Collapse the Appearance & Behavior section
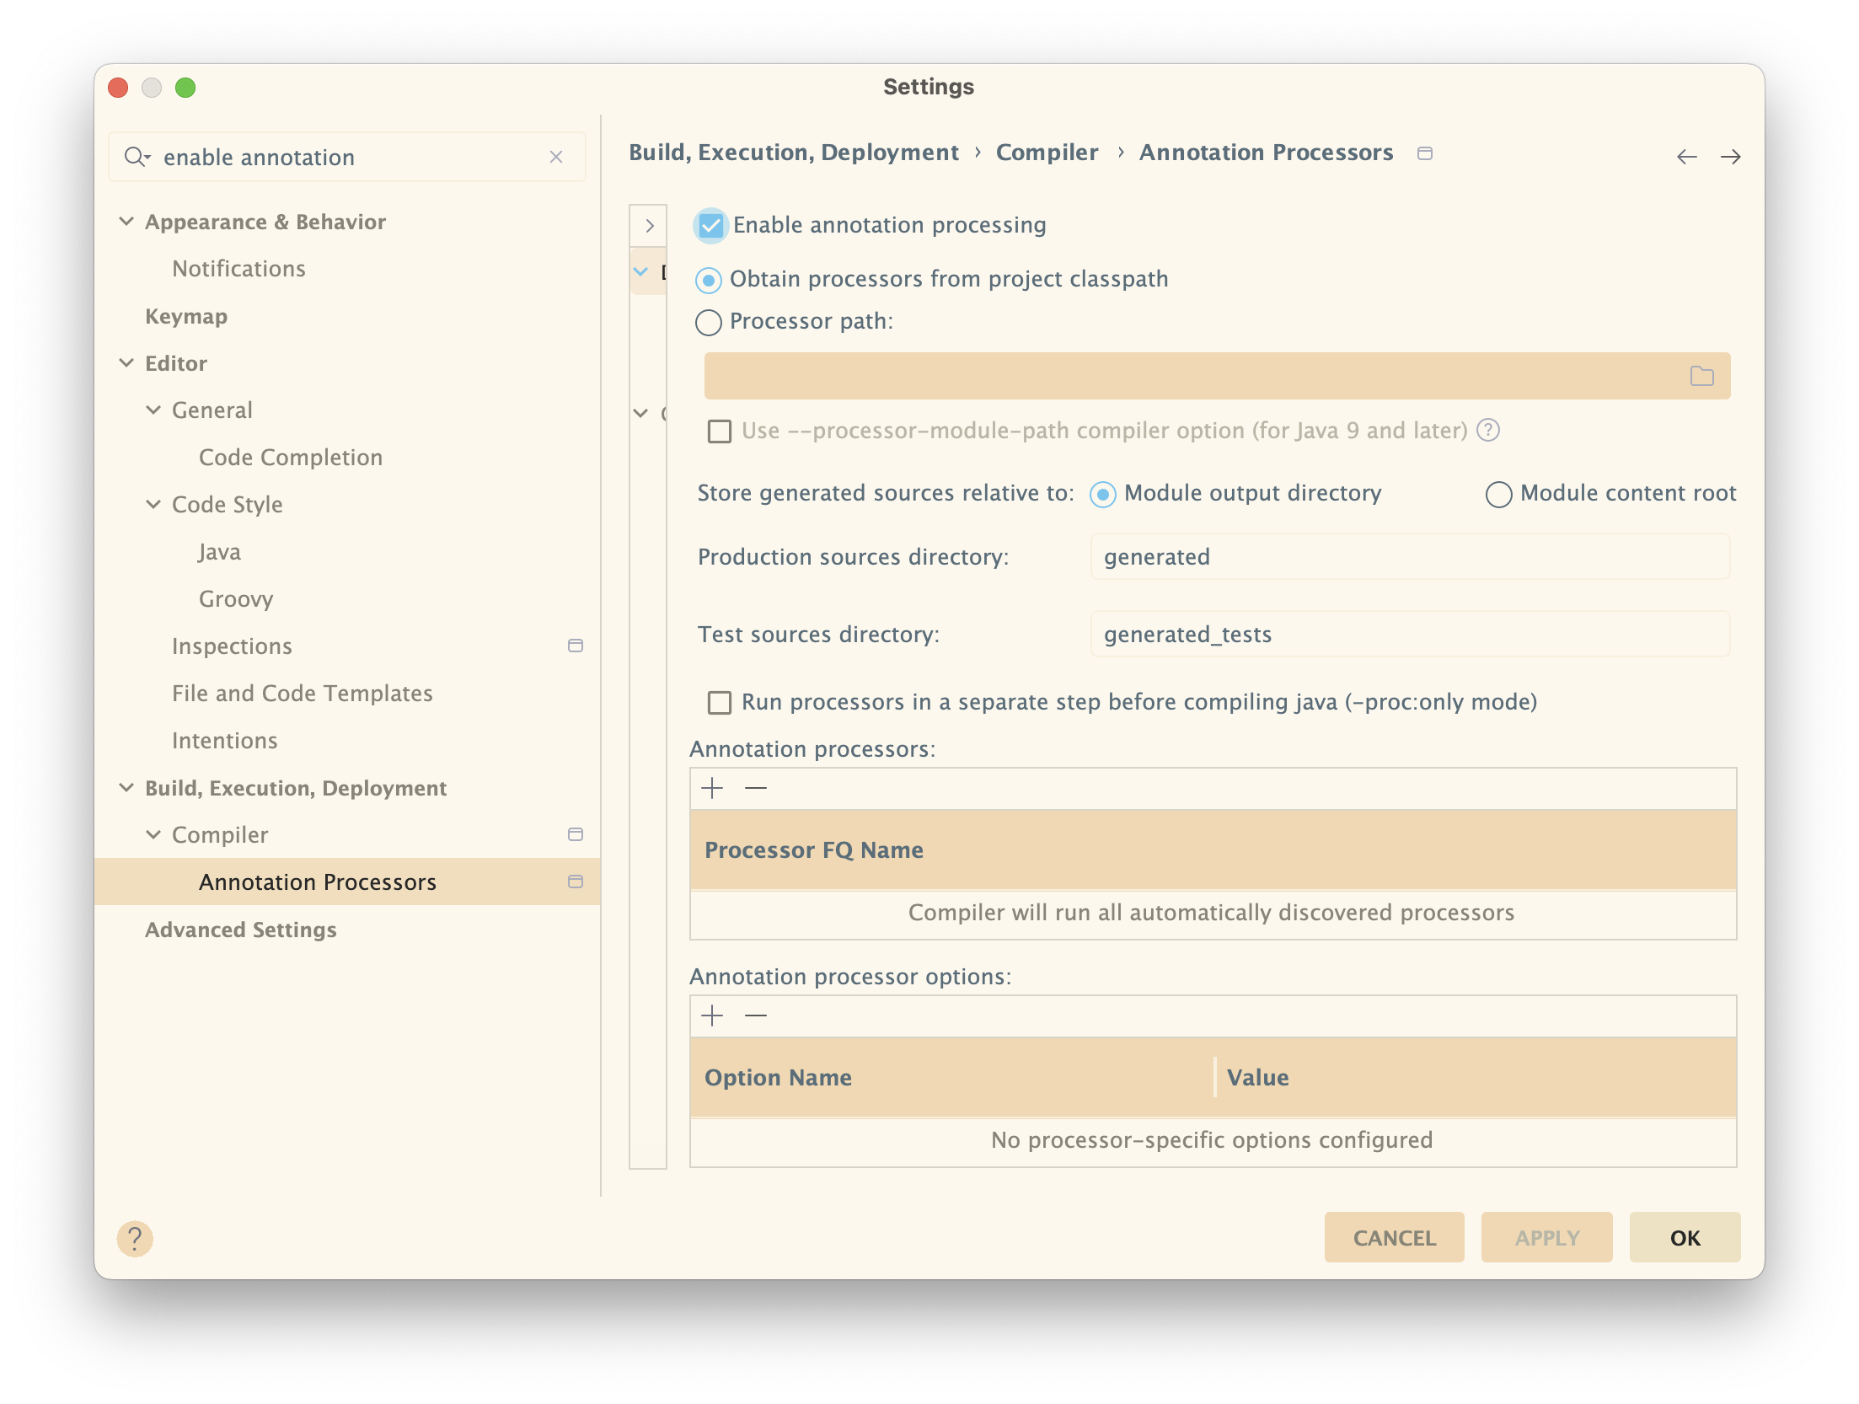 pos(126,222)
